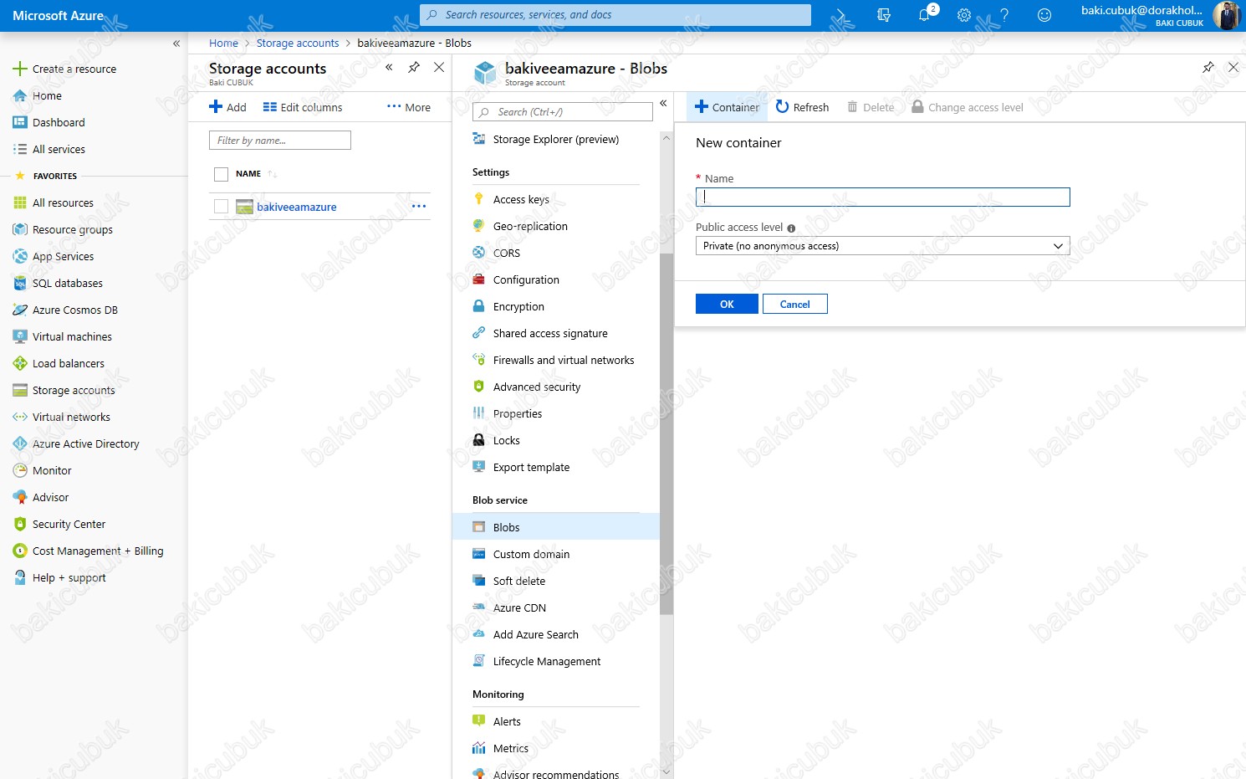Click the Azure CDN icon
The height and width of the screenshot is (779, 1246).
point(478,607)
